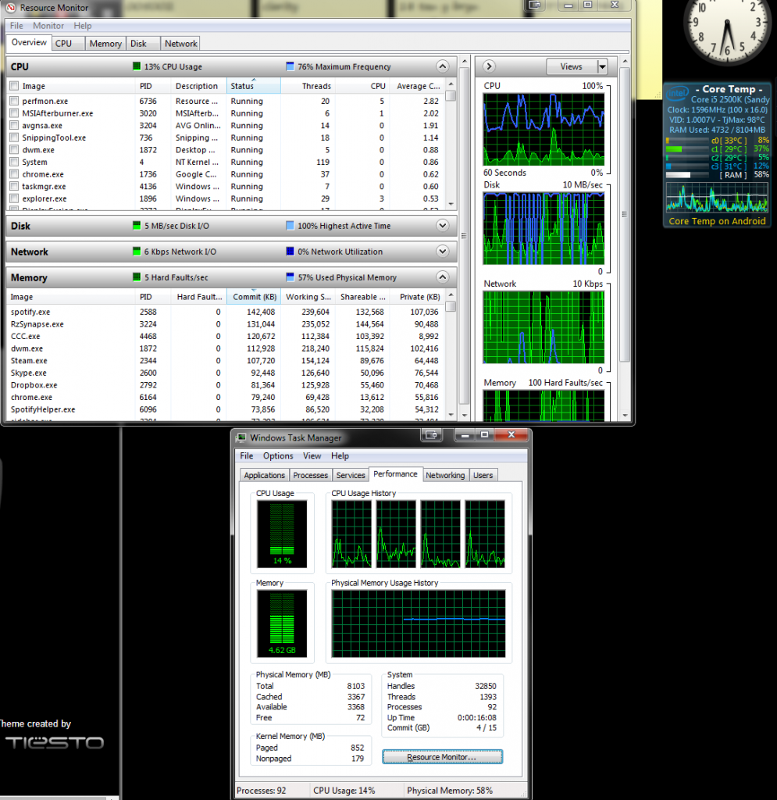Click the Resource Monitor... button

coord(442,756)
